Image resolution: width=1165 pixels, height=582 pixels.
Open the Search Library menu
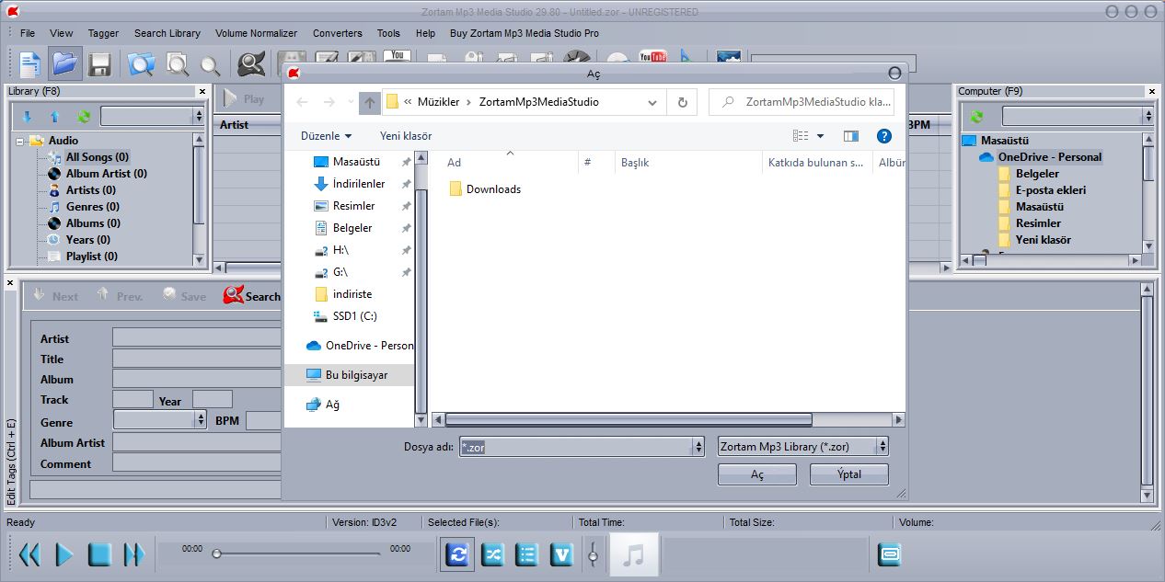(167, 33)
